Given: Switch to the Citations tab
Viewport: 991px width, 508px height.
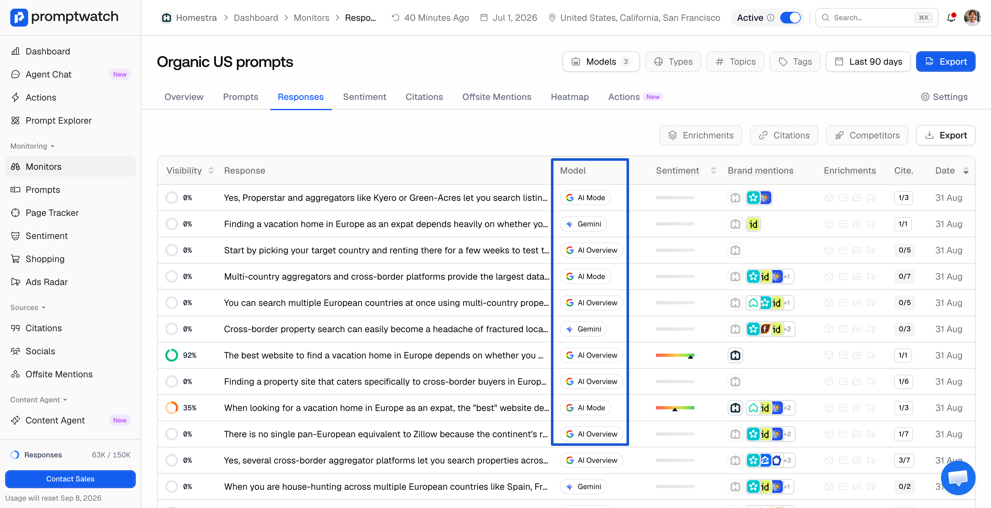Looking at the screenshot, I should (424, 97).
